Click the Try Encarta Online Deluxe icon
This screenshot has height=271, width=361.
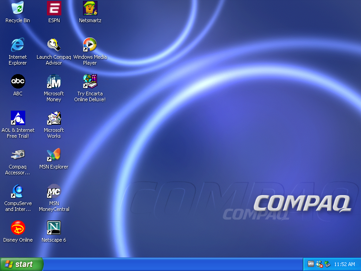tap(90, 81)
